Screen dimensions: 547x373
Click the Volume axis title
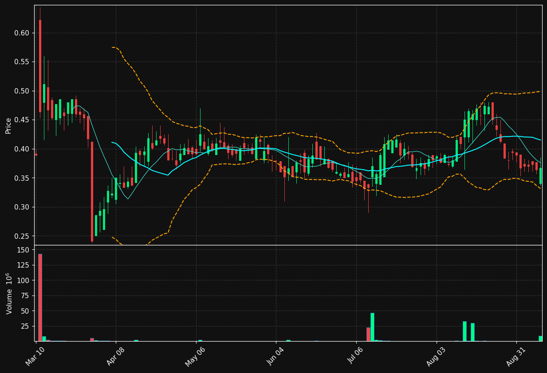[8, 293]
